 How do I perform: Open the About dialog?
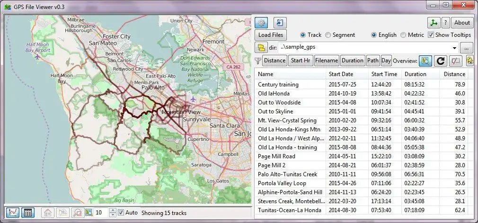(462, 23)
